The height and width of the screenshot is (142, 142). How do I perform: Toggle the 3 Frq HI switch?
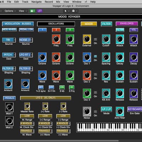point(72,87)
